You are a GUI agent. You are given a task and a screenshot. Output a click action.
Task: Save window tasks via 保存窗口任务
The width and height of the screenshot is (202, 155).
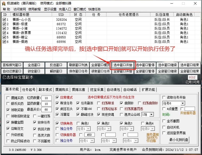[x=78, y=71]
